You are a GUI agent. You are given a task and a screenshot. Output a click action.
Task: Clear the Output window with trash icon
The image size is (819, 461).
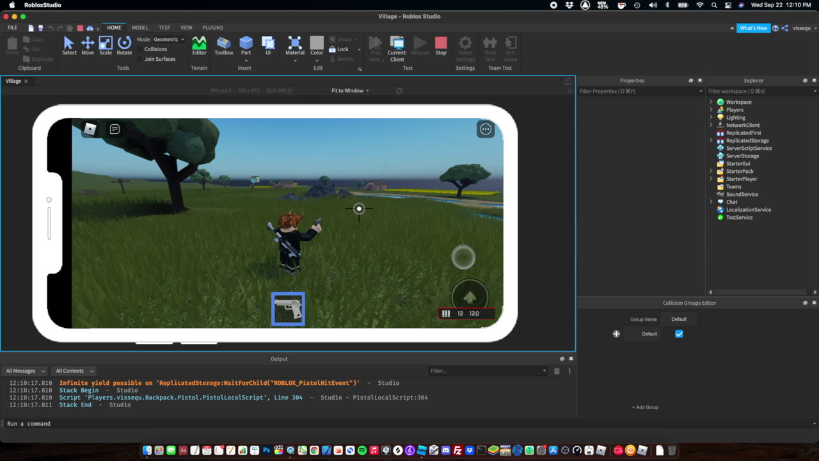click(x=557, y=371)
